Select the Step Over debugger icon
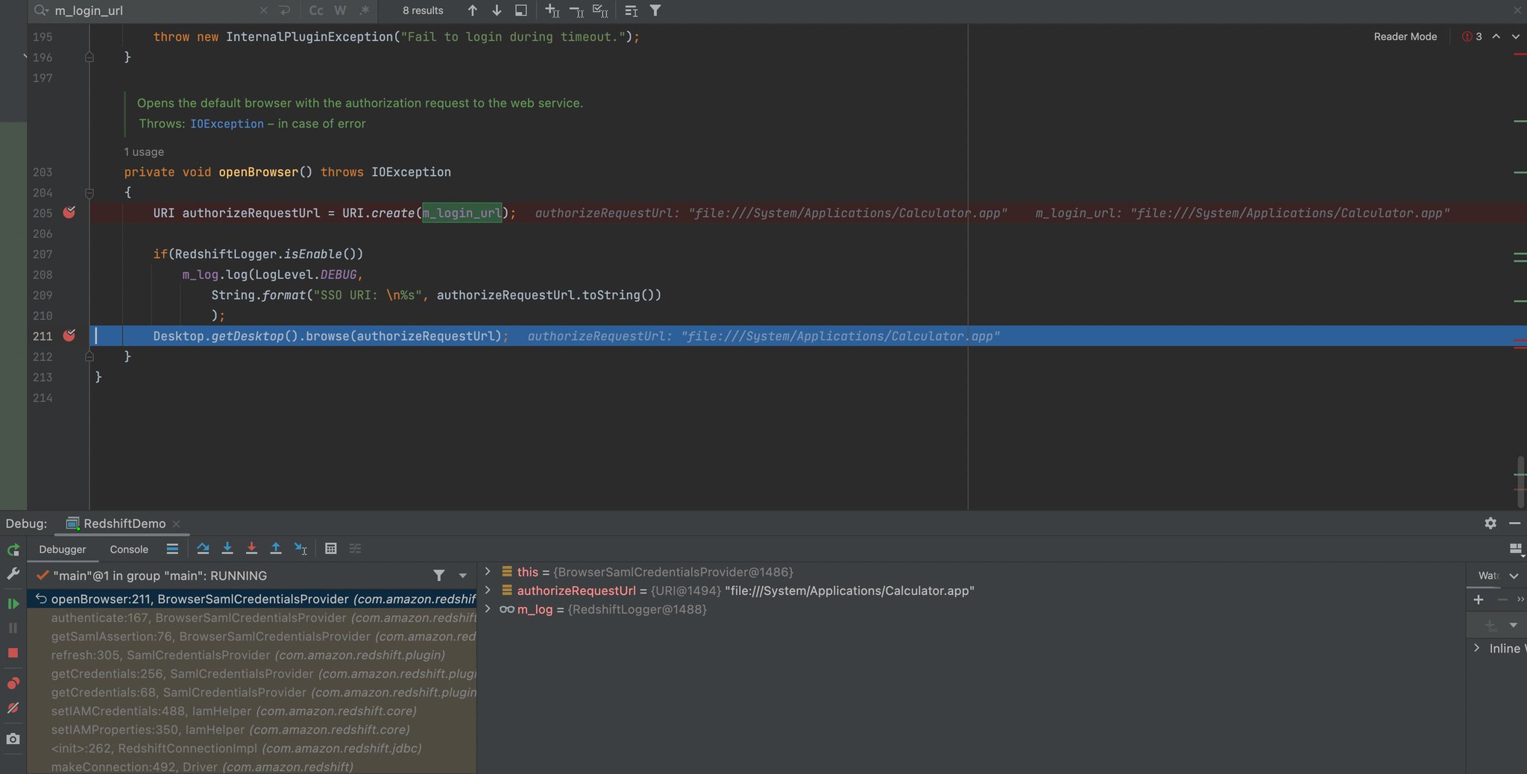Screen dimensions: 1527x774 [x=203, y=549]
